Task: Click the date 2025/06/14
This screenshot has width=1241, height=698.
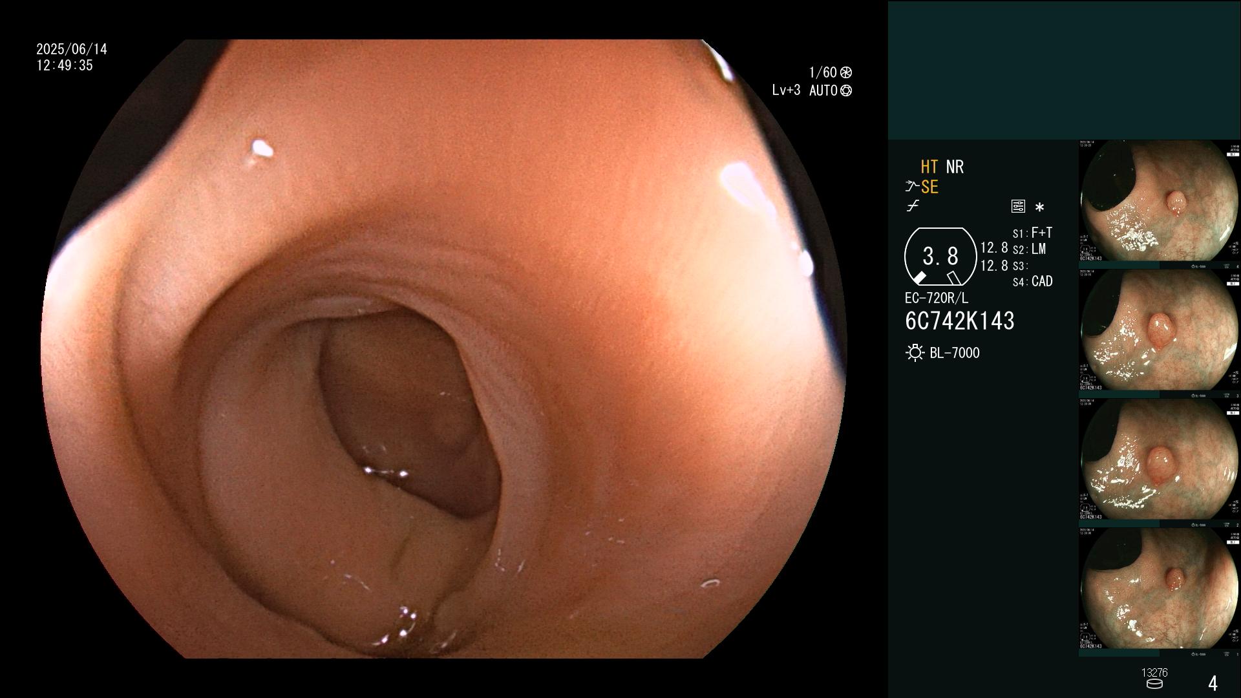Action: 72,49
